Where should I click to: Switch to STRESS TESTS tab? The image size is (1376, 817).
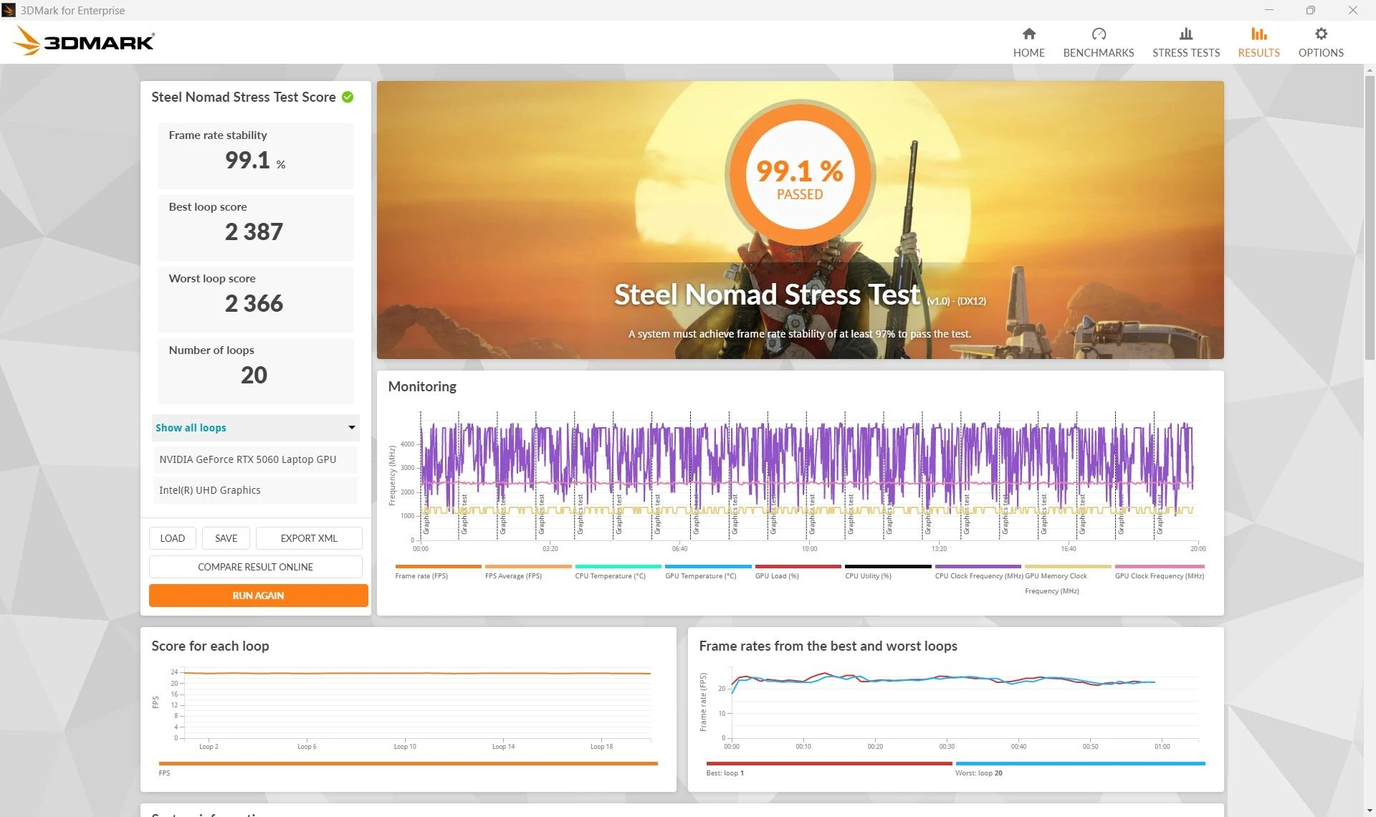[x=1185, y=52]
